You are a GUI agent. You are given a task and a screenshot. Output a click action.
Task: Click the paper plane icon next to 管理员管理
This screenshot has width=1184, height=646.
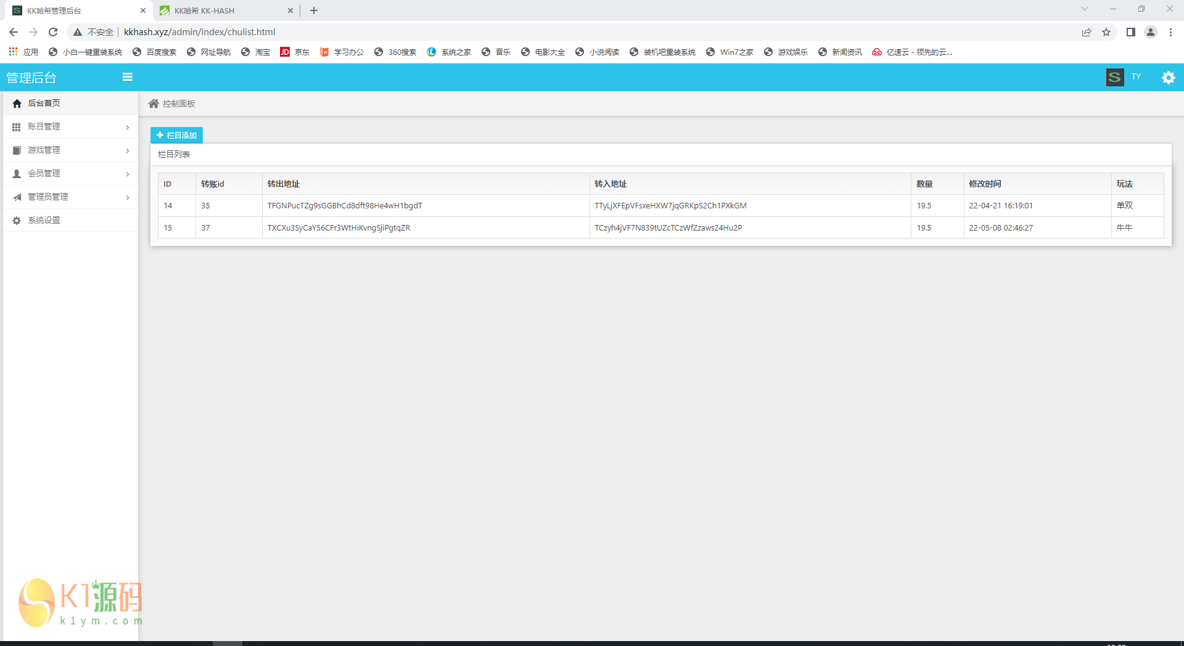click(17, 197)
